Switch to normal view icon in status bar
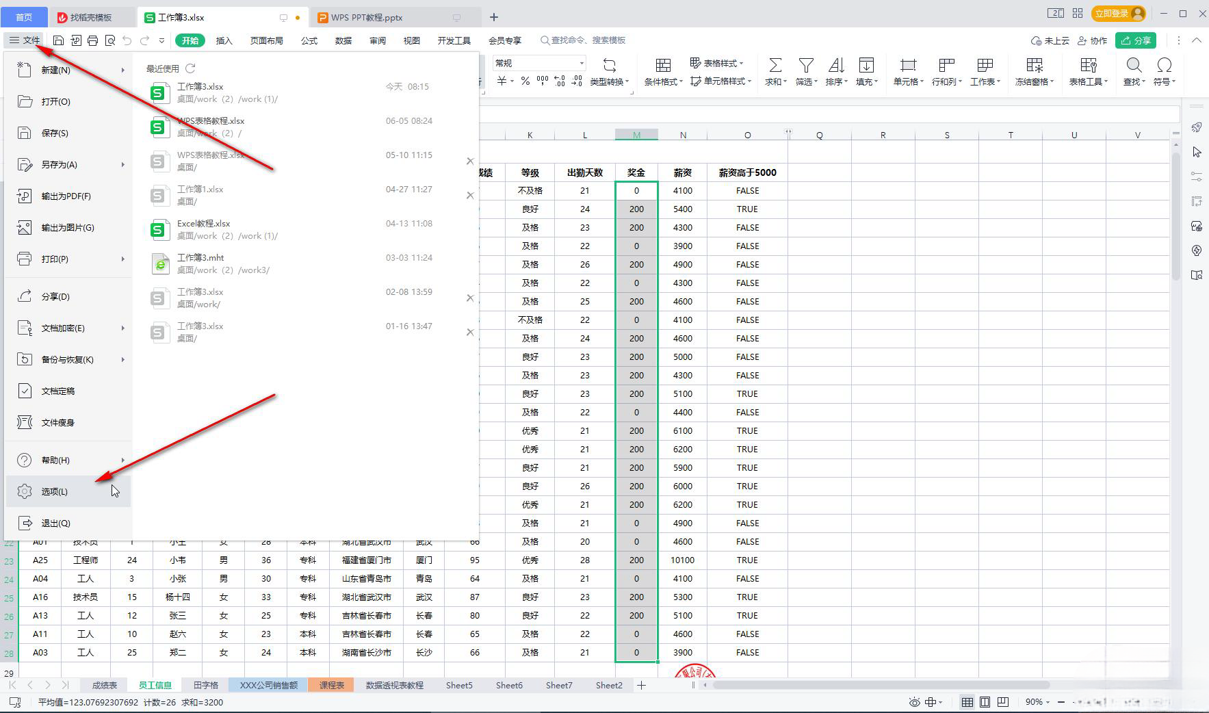The height and width of the screenshot is (713, 1209). [x=967, y=702]
